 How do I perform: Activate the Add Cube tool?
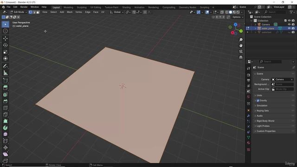(x=5, y=80)
